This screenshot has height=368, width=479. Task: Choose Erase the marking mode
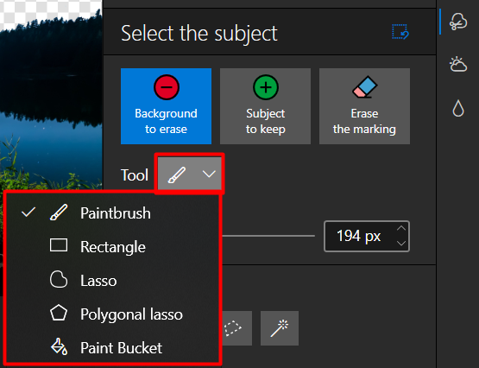click(364, 106)
